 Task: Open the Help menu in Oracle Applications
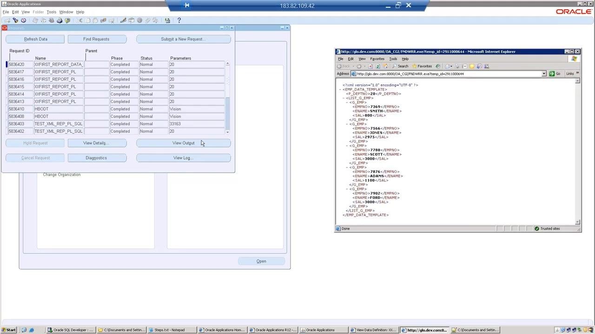80,12
